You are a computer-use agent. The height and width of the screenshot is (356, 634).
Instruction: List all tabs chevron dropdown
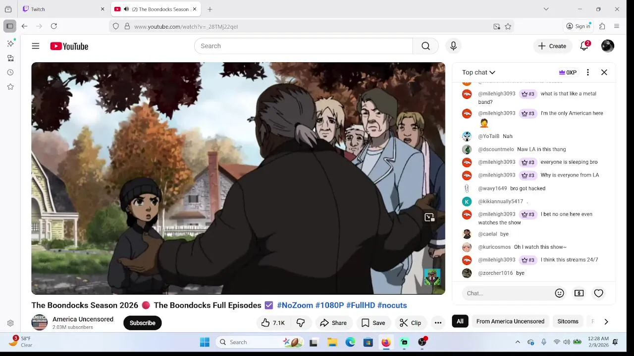546,9
